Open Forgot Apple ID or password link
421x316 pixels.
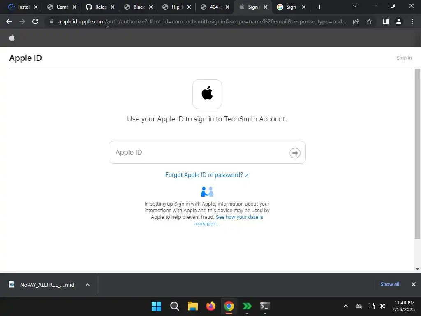tap(207, 175)
